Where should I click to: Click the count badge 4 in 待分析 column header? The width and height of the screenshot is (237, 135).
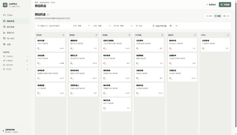(63, 35)
